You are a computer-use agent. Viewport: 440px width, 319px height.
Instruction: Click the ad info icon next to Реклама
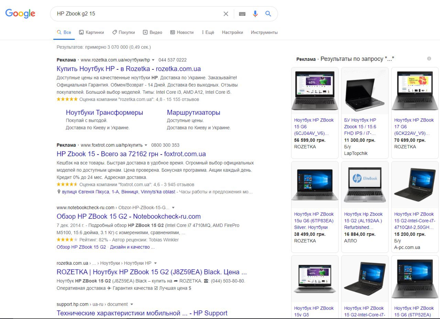pos(429,59)
